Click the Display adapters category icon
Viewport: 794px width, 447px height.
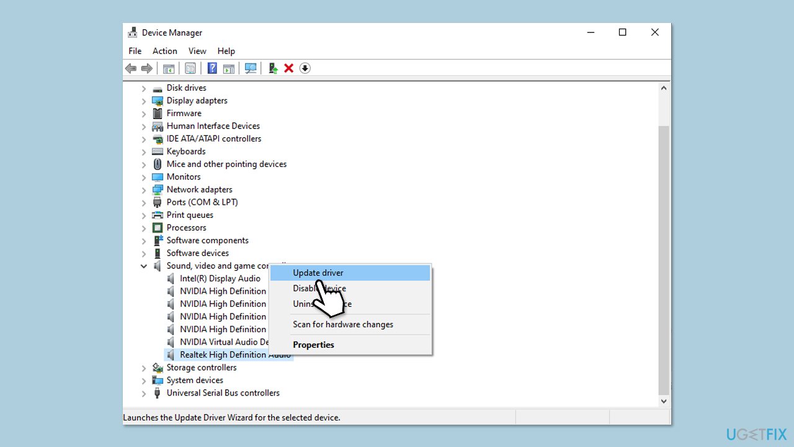[158, 101]
